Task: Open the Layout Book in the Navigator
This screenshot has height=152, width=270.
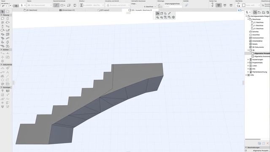Action: (263, 12)
